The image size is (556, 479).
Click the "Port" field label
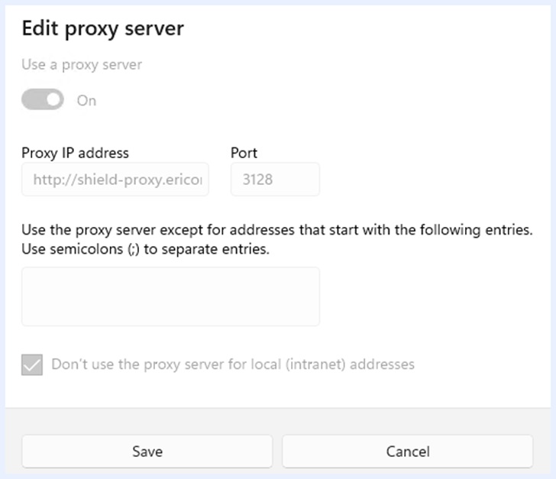tap(244, 153)
